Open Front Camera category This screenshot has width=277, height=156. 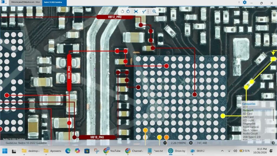250,127
